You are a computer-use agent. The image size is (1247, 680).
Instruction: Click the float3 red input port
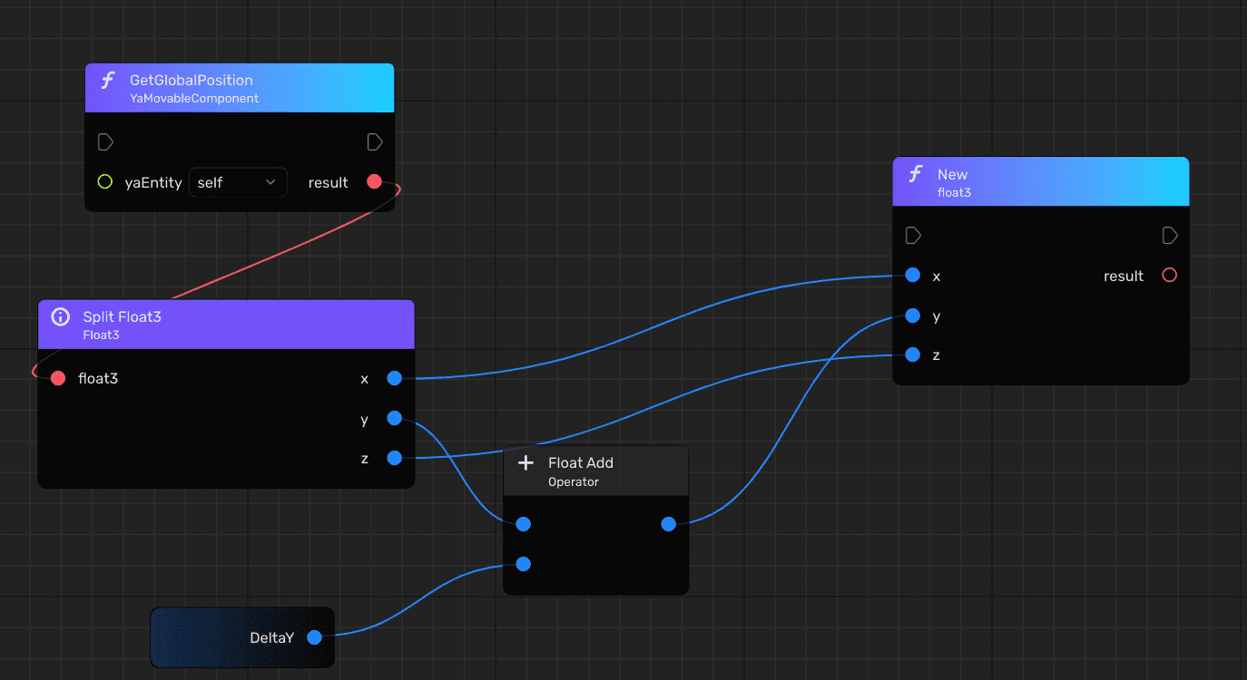[x=58, y=378]
